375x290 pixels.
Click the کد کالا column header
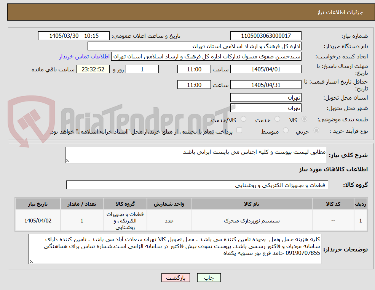point(333,204)
